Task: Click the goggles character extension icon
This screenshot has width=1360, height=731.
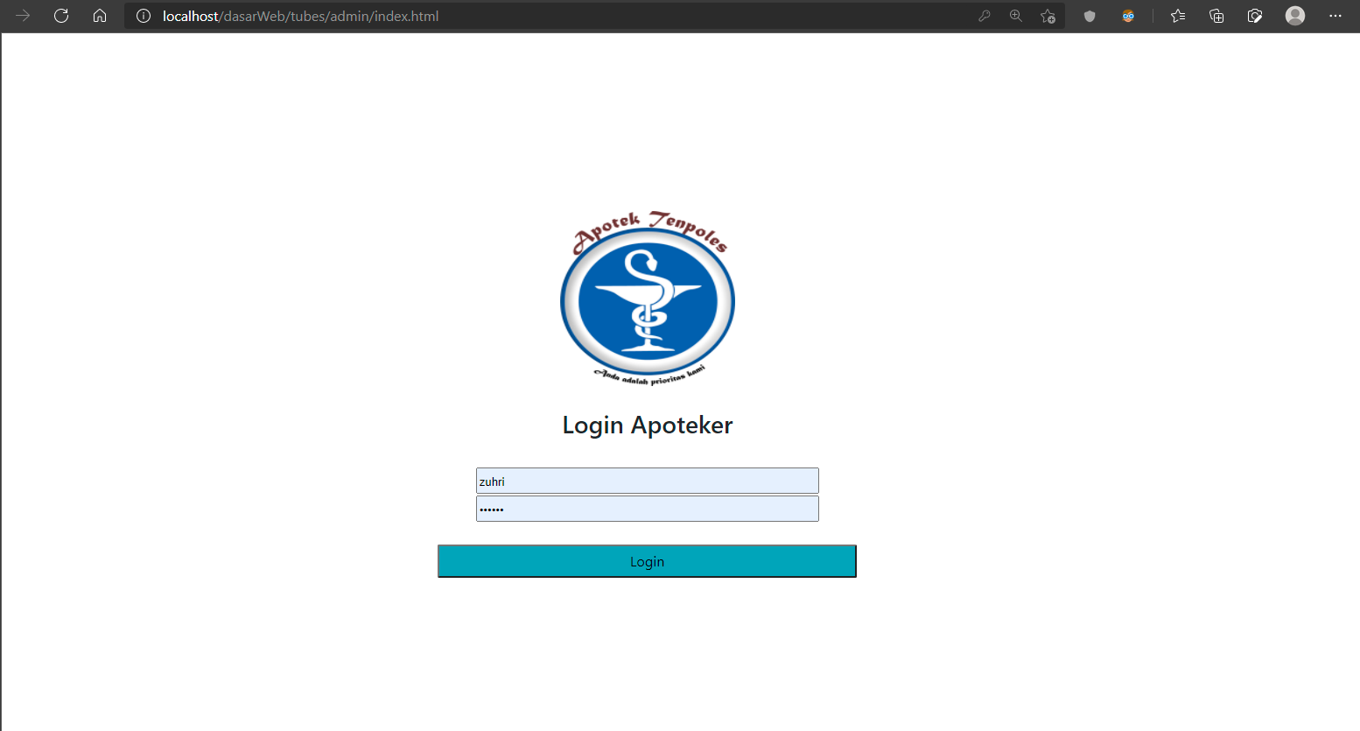Action: tap(1128, 16)
